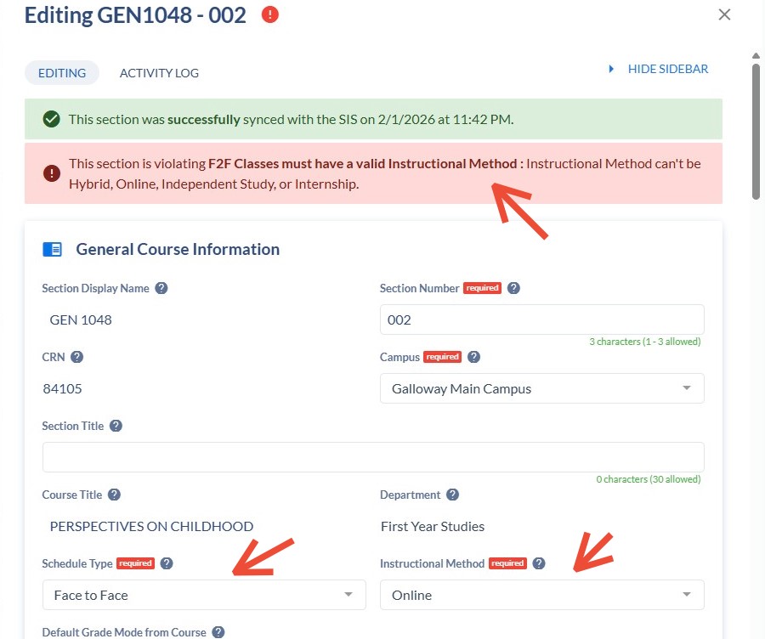Click the Section Number input containing 002

[x=541, y=319]
